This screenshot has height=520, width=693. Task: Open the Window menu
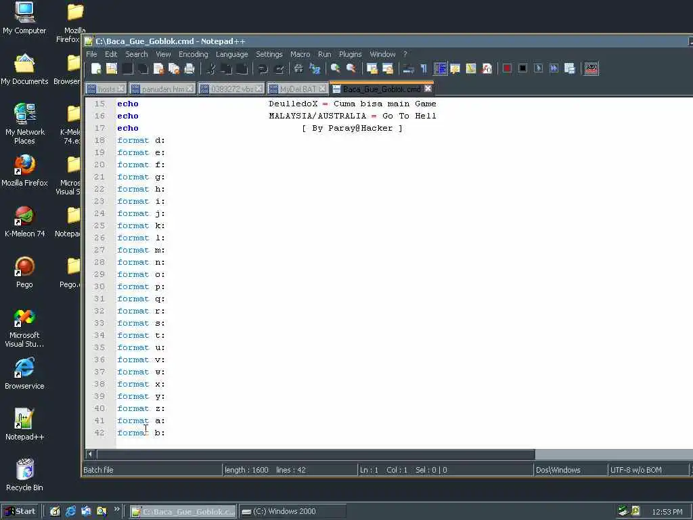(382, 54)
